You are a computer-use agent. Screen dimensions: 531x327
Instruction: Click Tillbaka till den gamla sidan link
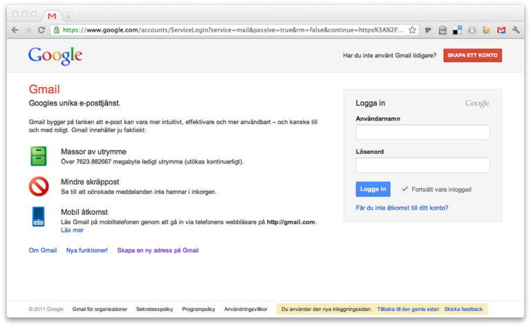pos(408,309)
